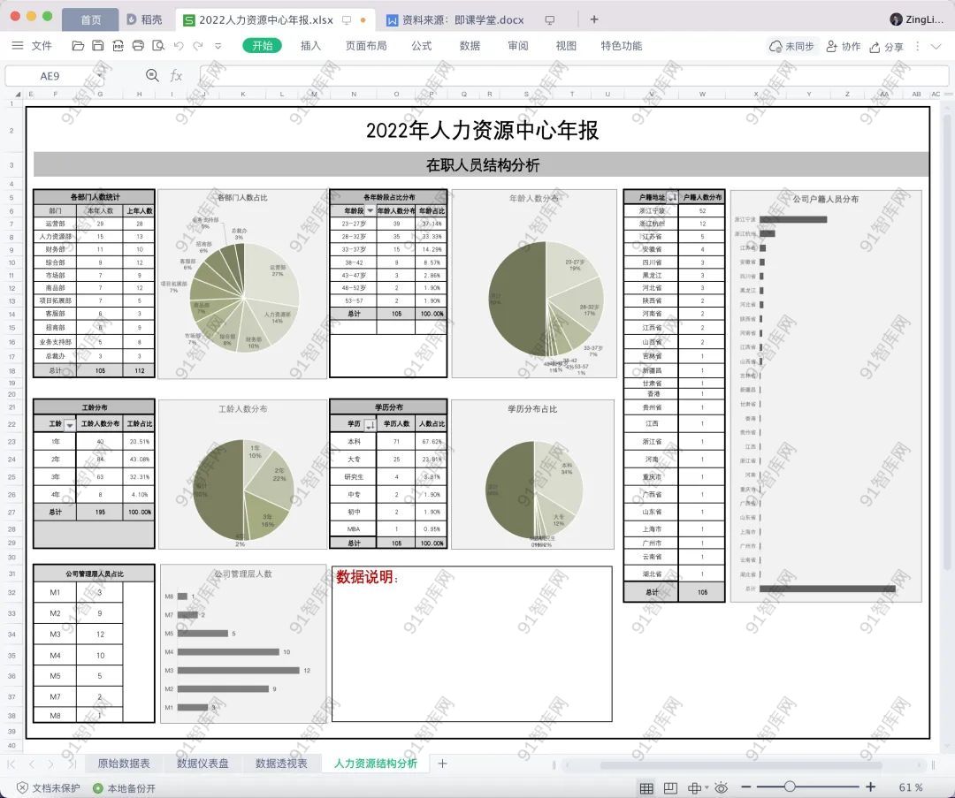The image size is (955, 798).
Task: Switch to page layout view in status bar
Action: point(670,787)
